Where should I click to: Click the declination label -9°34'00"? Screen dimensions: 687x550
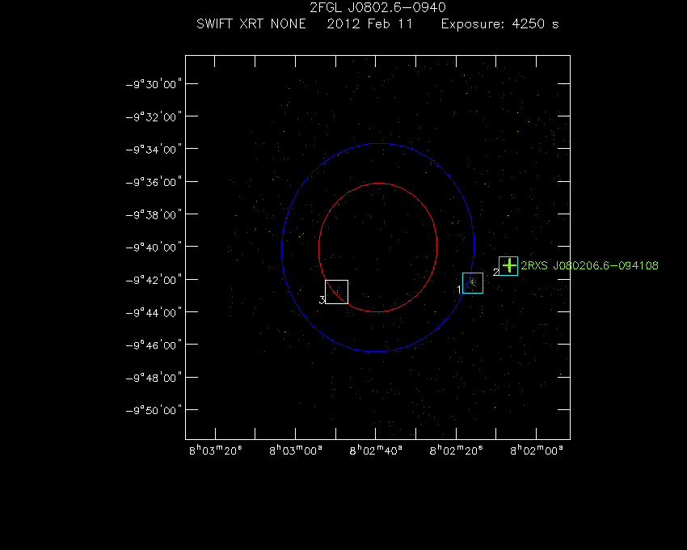(154, 150)
